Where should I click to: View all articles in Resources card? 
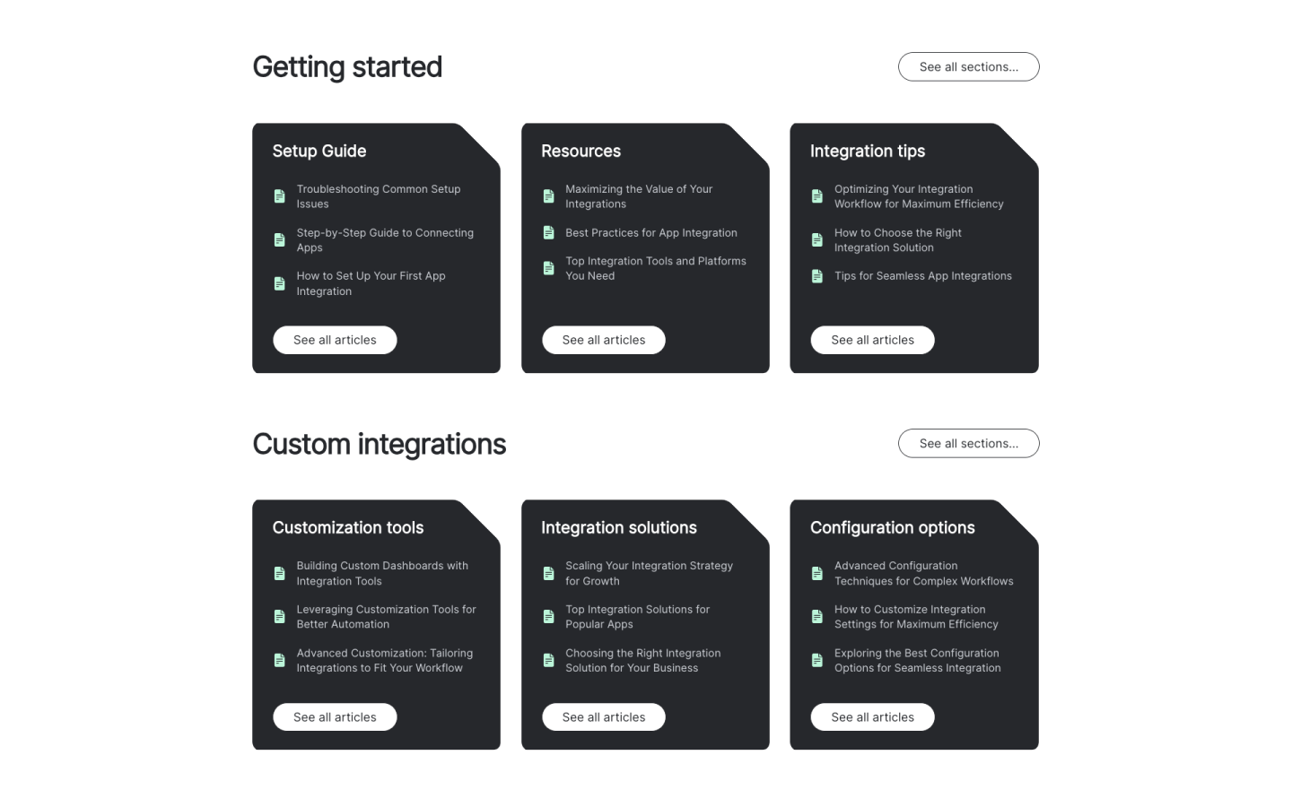click(x=603, y=341)
